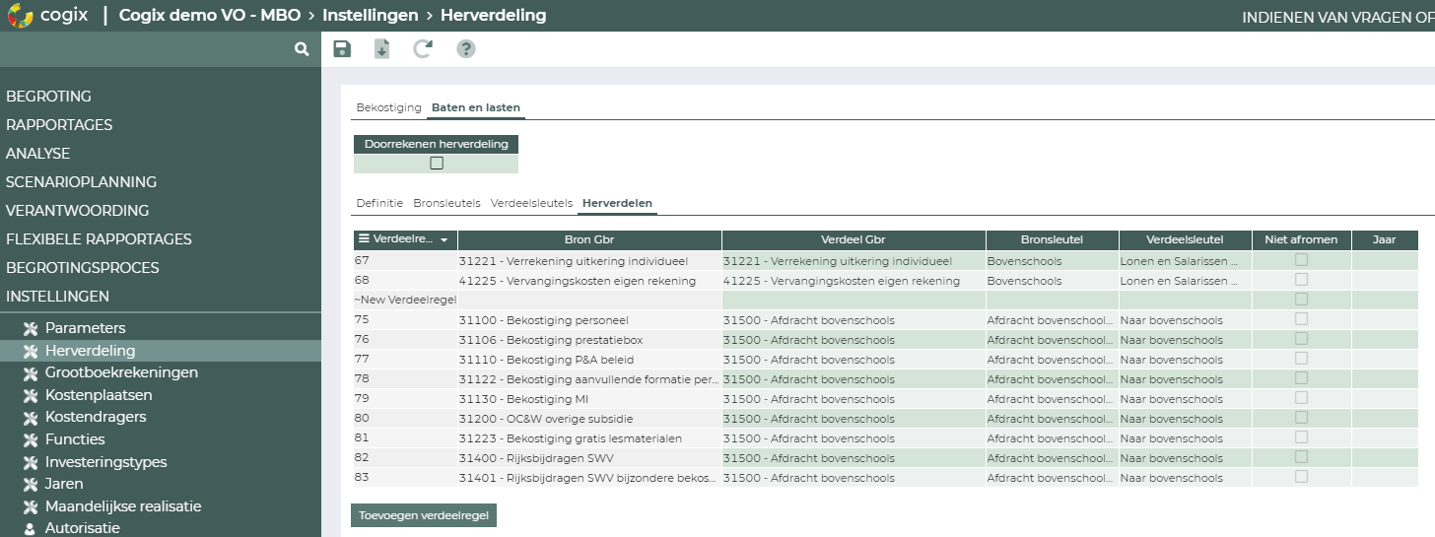Toggle Niet afromen checkbox in row 78
This screenshot has height=537, width=1435.
[x=1301, y=378]
